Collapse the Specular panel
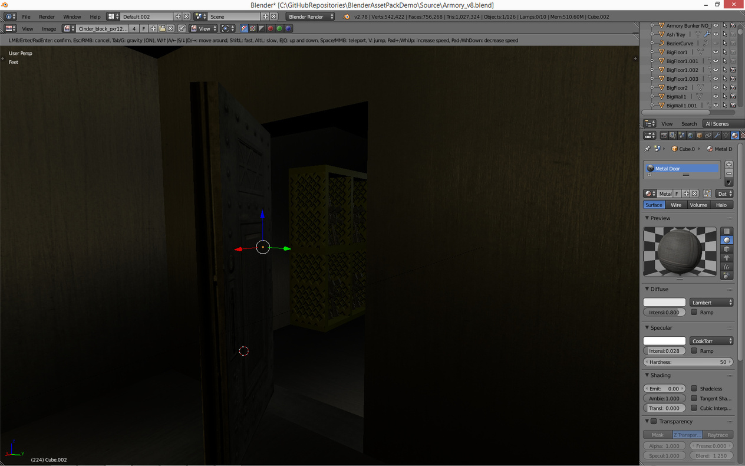Image resolution: width=745 pixels, height=466 pixels. (647, 327)
